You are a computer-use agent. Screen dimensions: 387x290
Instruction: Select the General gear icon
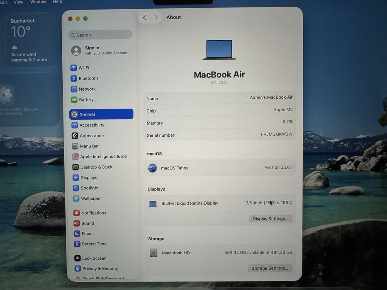(x=74, y=114)
